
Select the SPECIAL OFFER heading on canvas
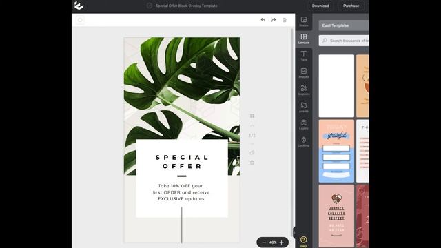tap(182, 162)
